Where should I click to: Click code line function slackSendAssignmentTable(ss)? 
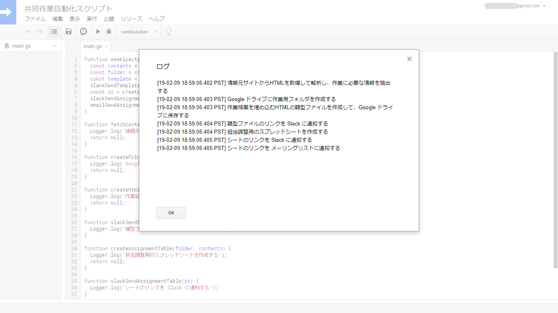coord(141,281)
